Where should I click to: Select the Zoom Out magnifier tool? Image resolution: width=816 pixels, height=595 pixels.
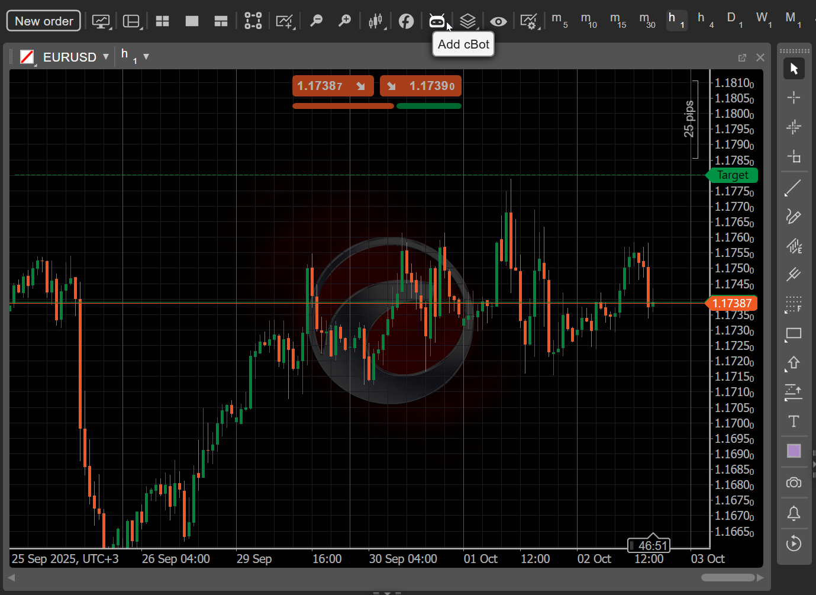317,21
